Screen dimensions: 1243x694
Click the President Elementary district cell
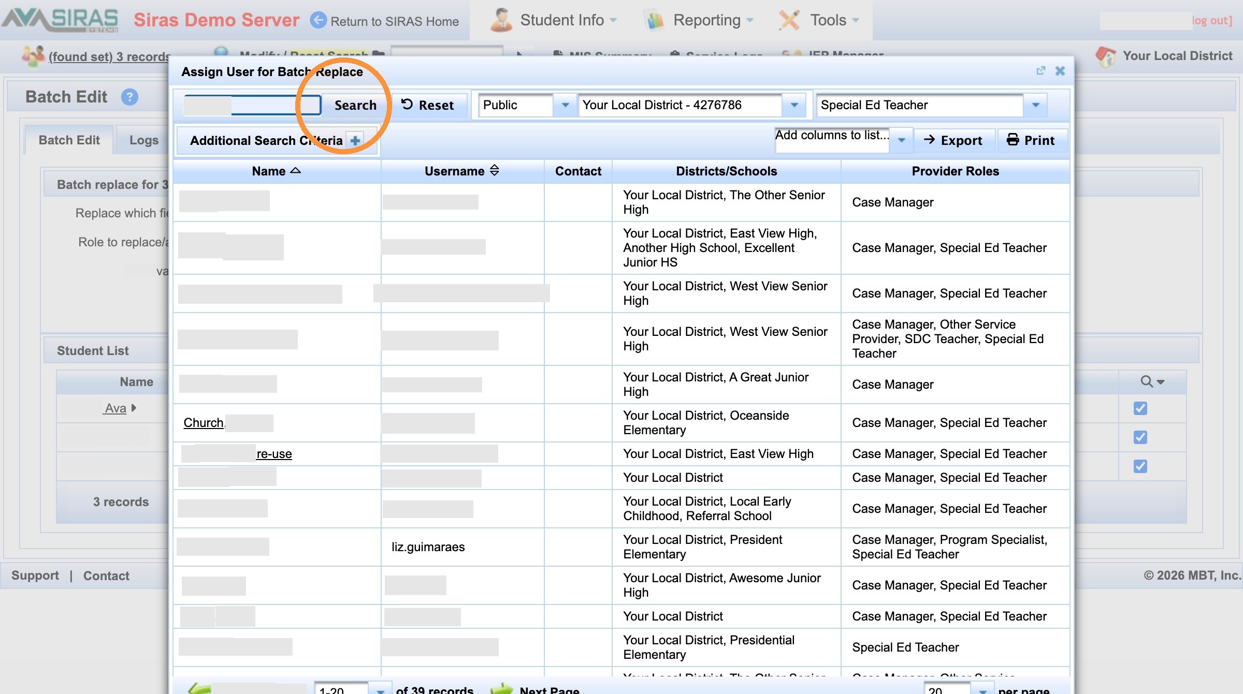[x=726, y=547]
